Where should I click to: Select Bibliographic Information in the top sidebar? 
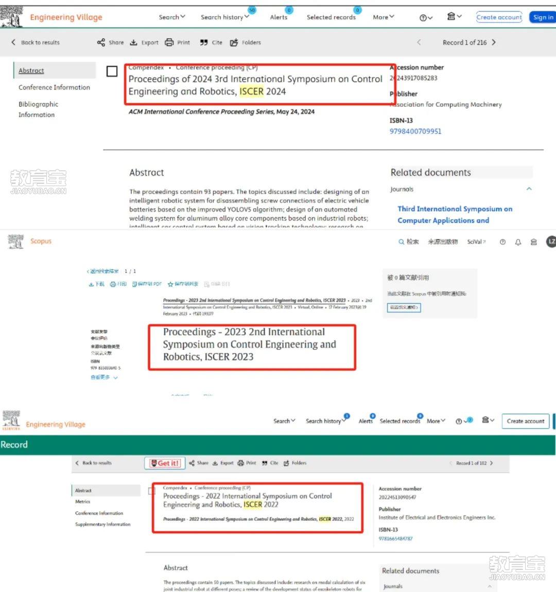click(x=39, y=109)
